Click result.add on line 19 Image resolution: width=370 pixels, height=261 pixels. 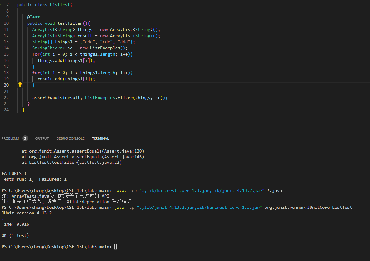coord(50,79)
